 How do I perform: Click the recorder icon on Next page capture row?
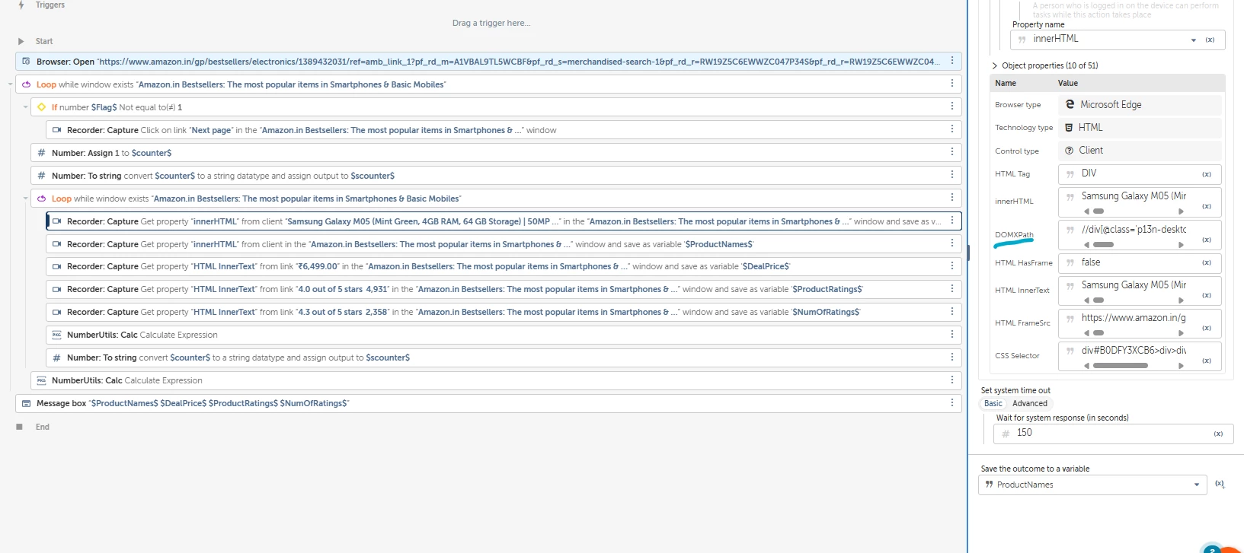coord(56,130)
